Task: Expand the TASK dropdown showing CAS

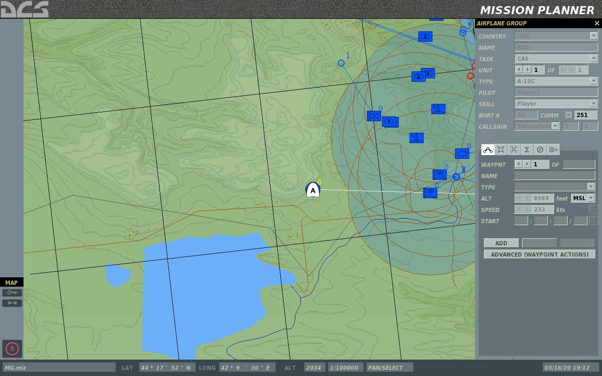Action: click(594, 58)
